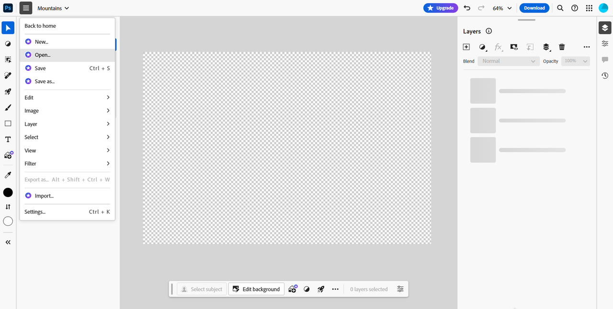The width and height of the screenshot is (613, 309).
Task: Select the Brush tool
Action: 8,108
